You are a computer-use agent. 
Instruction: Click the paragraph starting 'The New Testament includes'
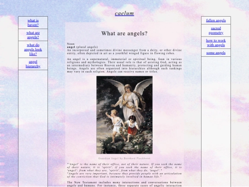coord(125,184)
